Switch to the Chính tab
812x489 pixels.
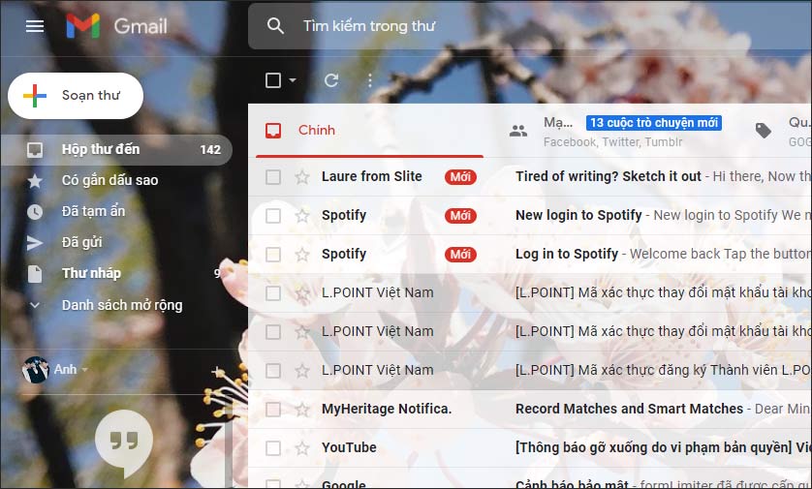(369, 131)
